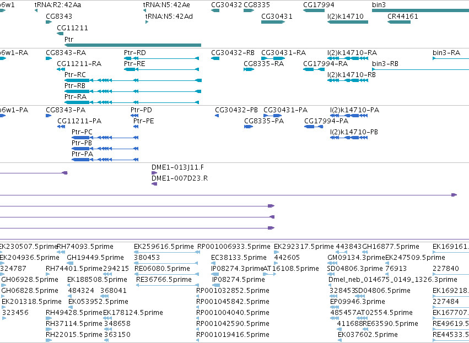Select transcript label Ptr-RE
469x343 pixels.
[134, 64]
